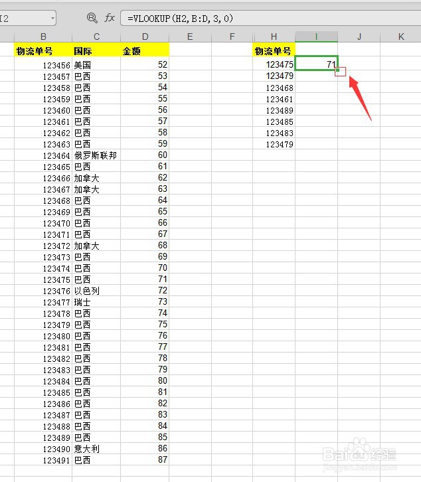This screenshot has height=482, width=421.
Task: Select column I header
Action: click(316, 37)
